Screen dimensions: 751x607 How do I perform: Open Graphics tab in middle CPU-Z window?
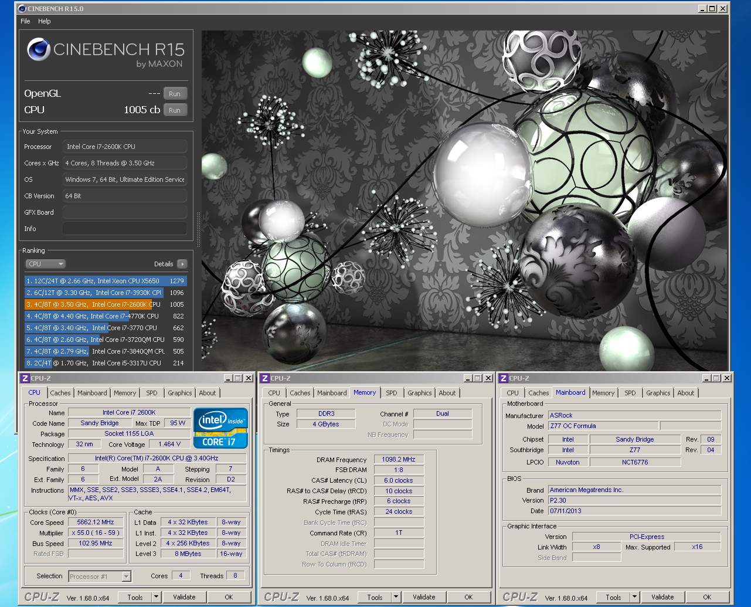point(420,393)
